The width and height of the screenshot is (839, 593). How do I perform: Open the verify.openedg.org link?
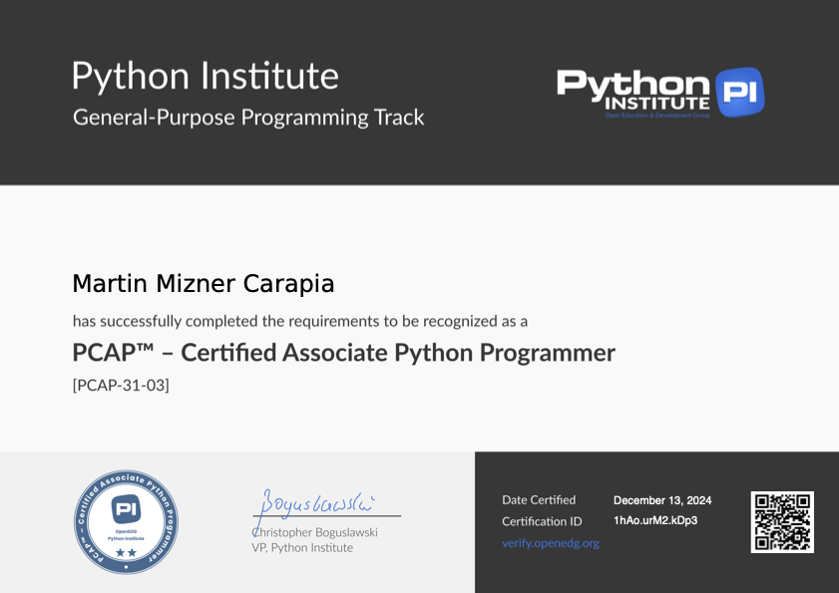pos(550,543)
